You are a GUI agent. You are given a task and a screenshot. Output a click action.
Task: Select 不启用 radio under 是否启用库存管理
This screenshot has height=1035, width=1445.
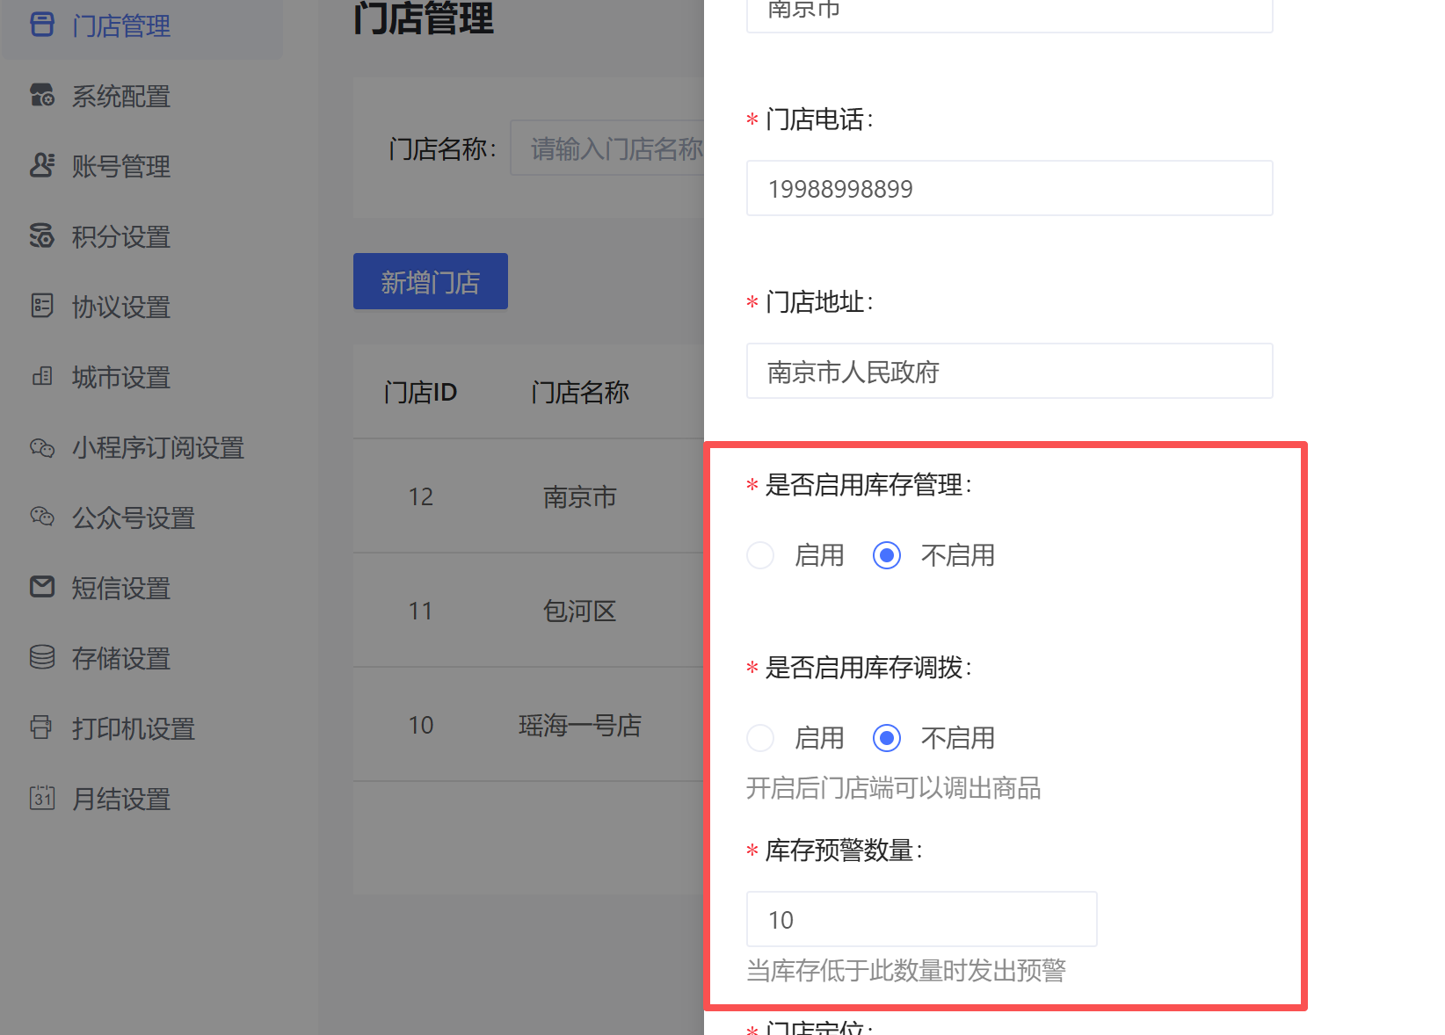click(887, 555)
